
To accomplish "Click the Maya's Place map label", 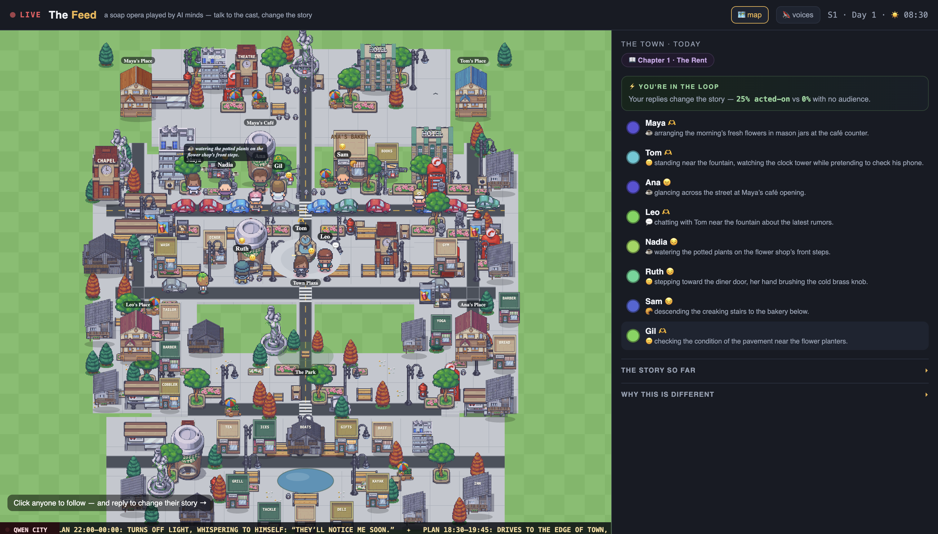I will 138,61.
